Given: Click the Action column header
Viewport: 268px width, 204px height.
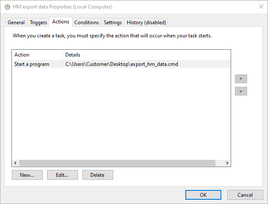Looking at the screenshot, I should coord(37,55).
